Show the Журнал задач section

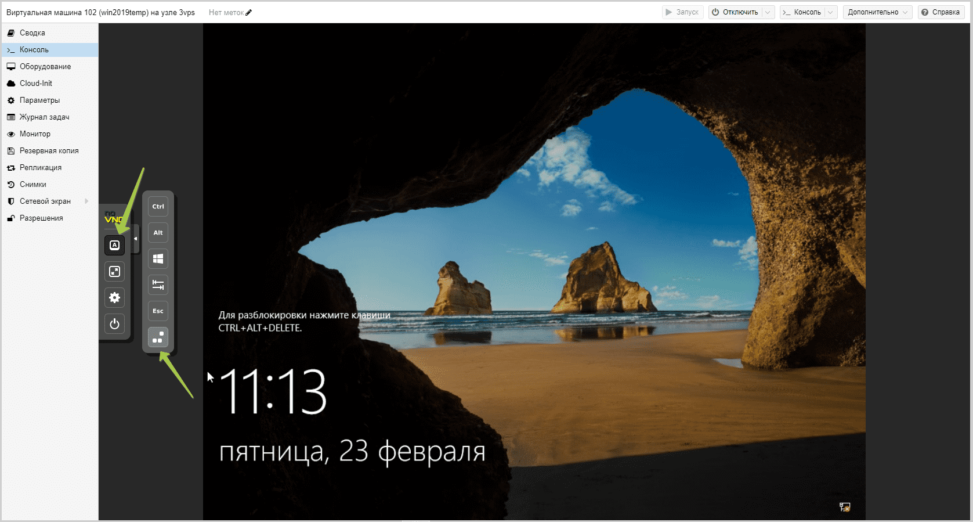point(50,117)
